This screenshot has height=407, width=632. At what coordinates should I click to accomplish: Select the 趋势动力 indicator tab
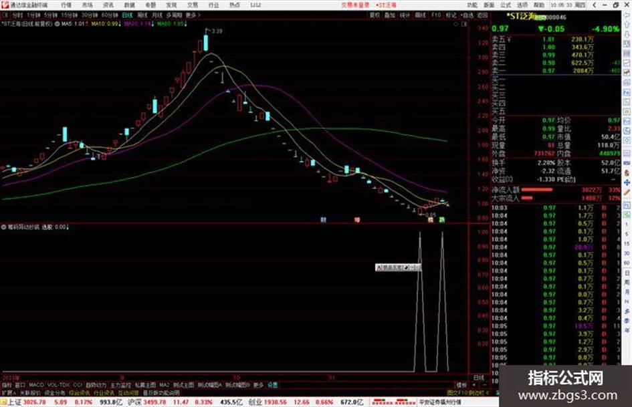[96, 385]
